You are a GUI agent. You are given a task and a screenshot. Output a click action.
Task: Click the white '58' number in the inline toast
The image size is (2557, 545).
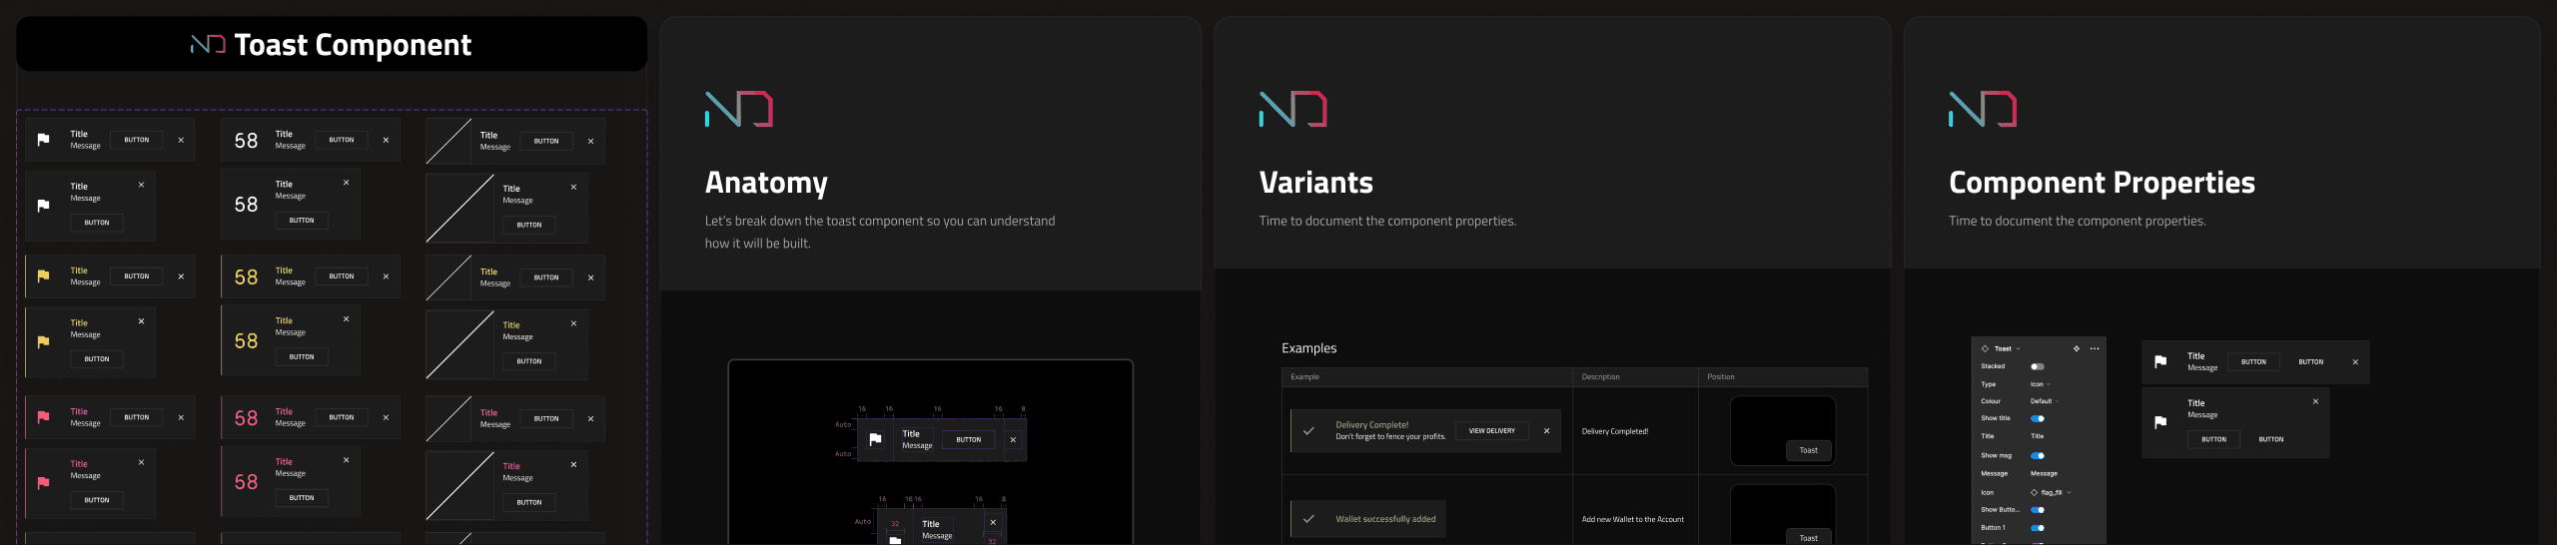coord(246,141)
